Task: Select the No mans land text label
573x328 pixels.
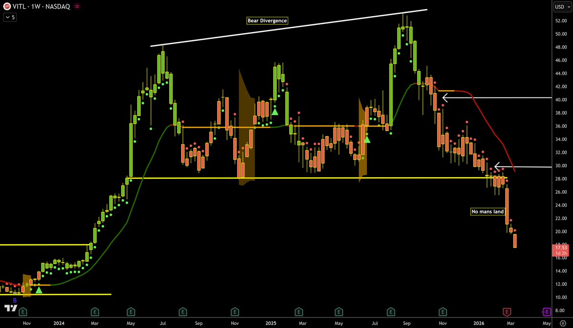Action: [487, 212]
